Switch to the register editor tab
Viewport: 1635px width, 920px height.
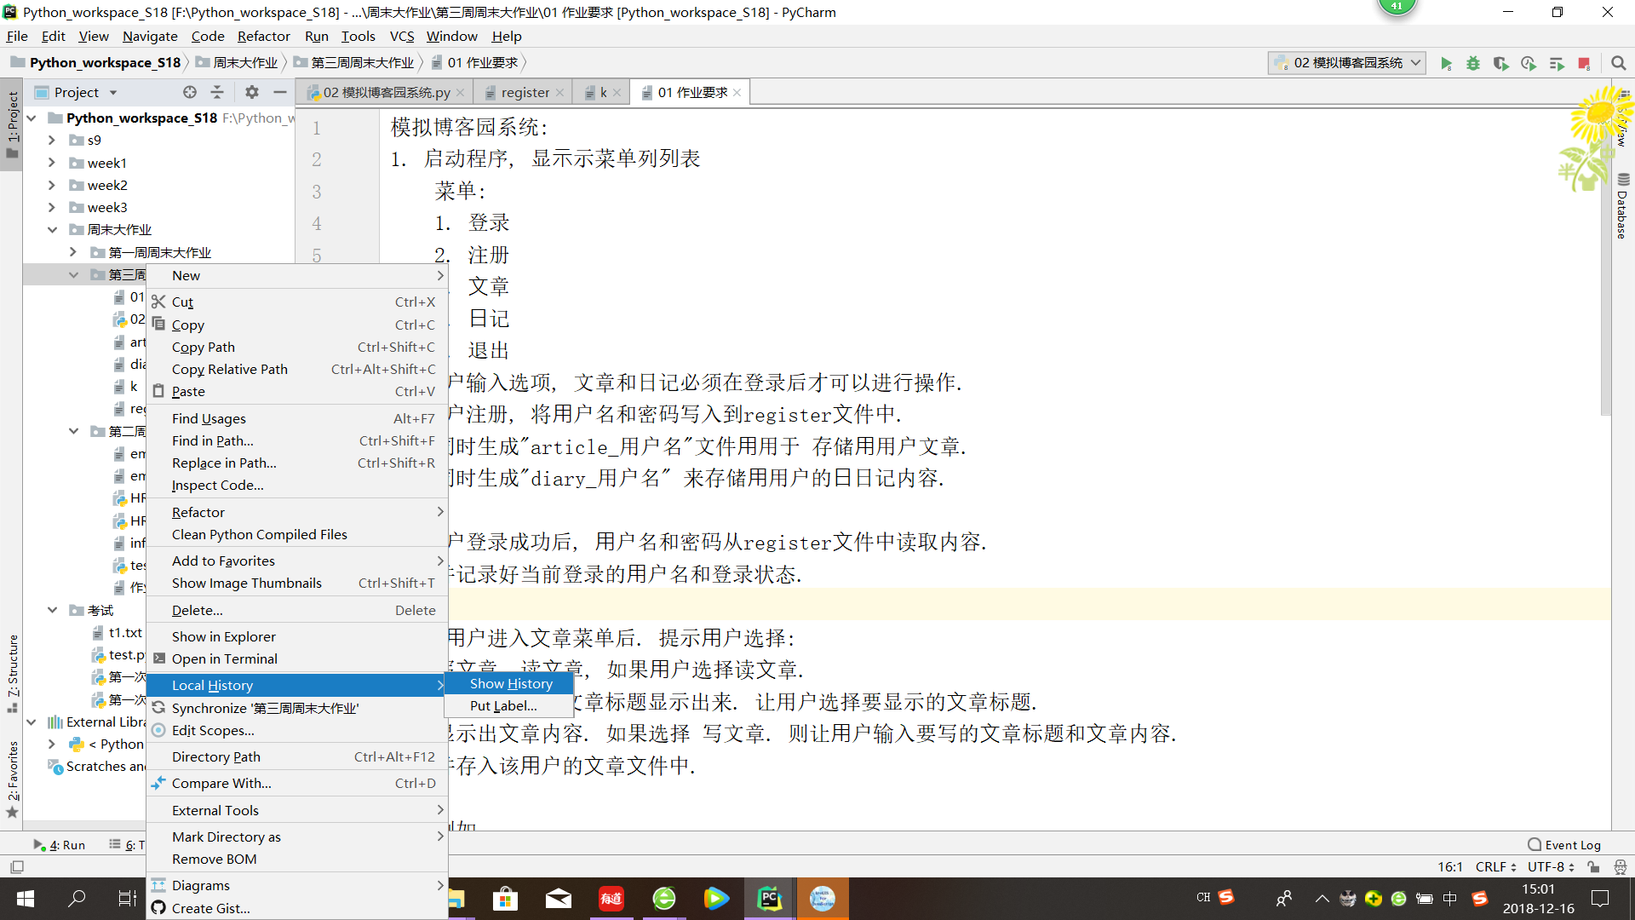[x=525, y=92]
